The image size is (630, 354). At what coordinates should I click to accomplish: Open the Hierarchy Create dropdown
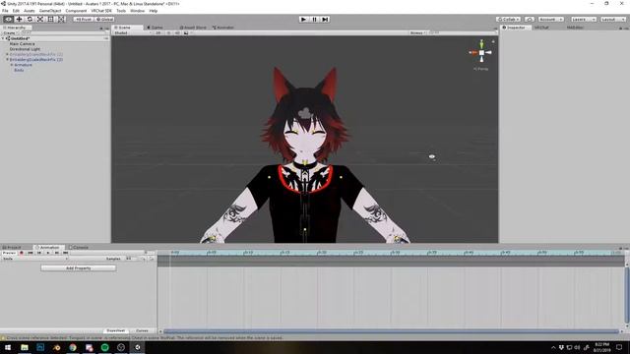(x=10, y=32)
